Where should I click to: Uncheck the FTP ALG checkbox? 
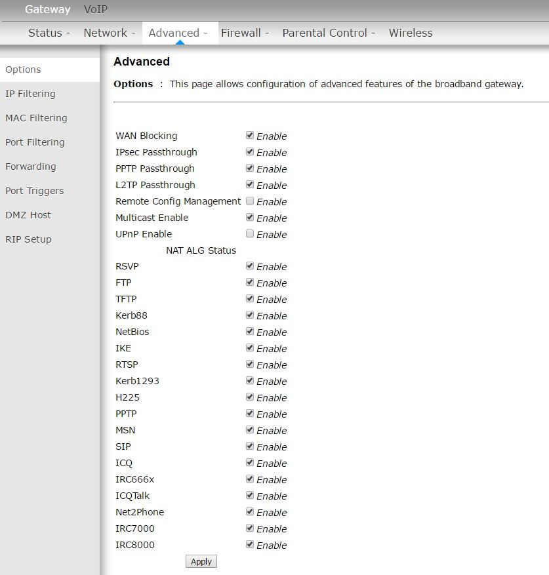pyautogui.click(x=250, y=283)
